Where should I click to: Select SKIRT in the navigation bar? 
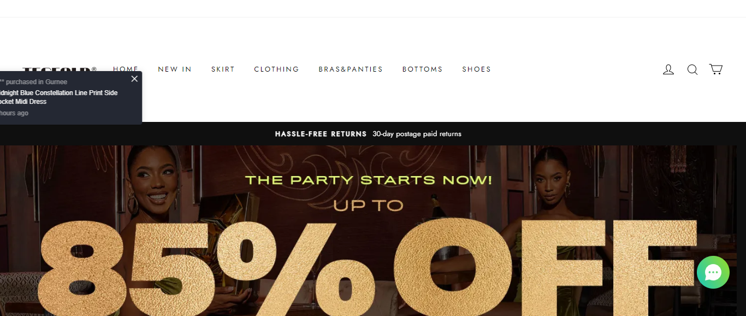(x=223, y=69)
